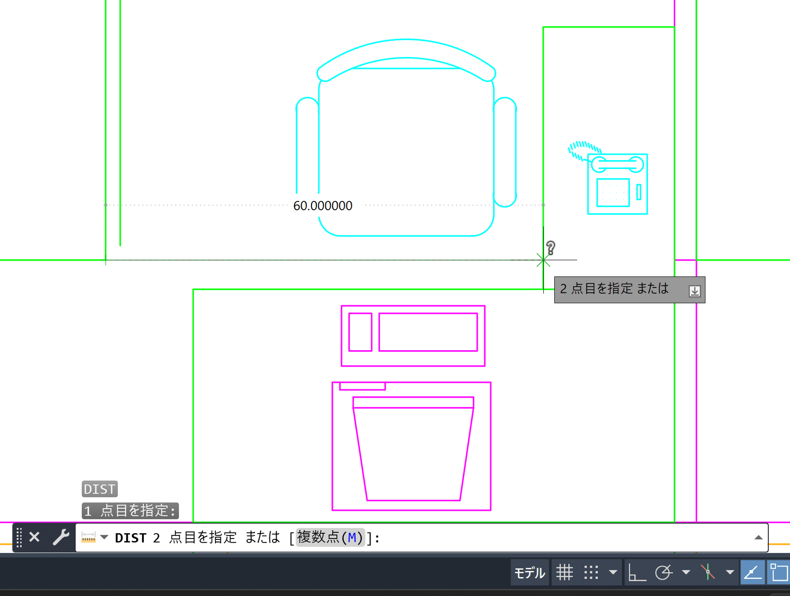This screenshot has width=790, height=596.
Task: Open recent commands dropdown beside ruler
Action: (x=104, y=537)
